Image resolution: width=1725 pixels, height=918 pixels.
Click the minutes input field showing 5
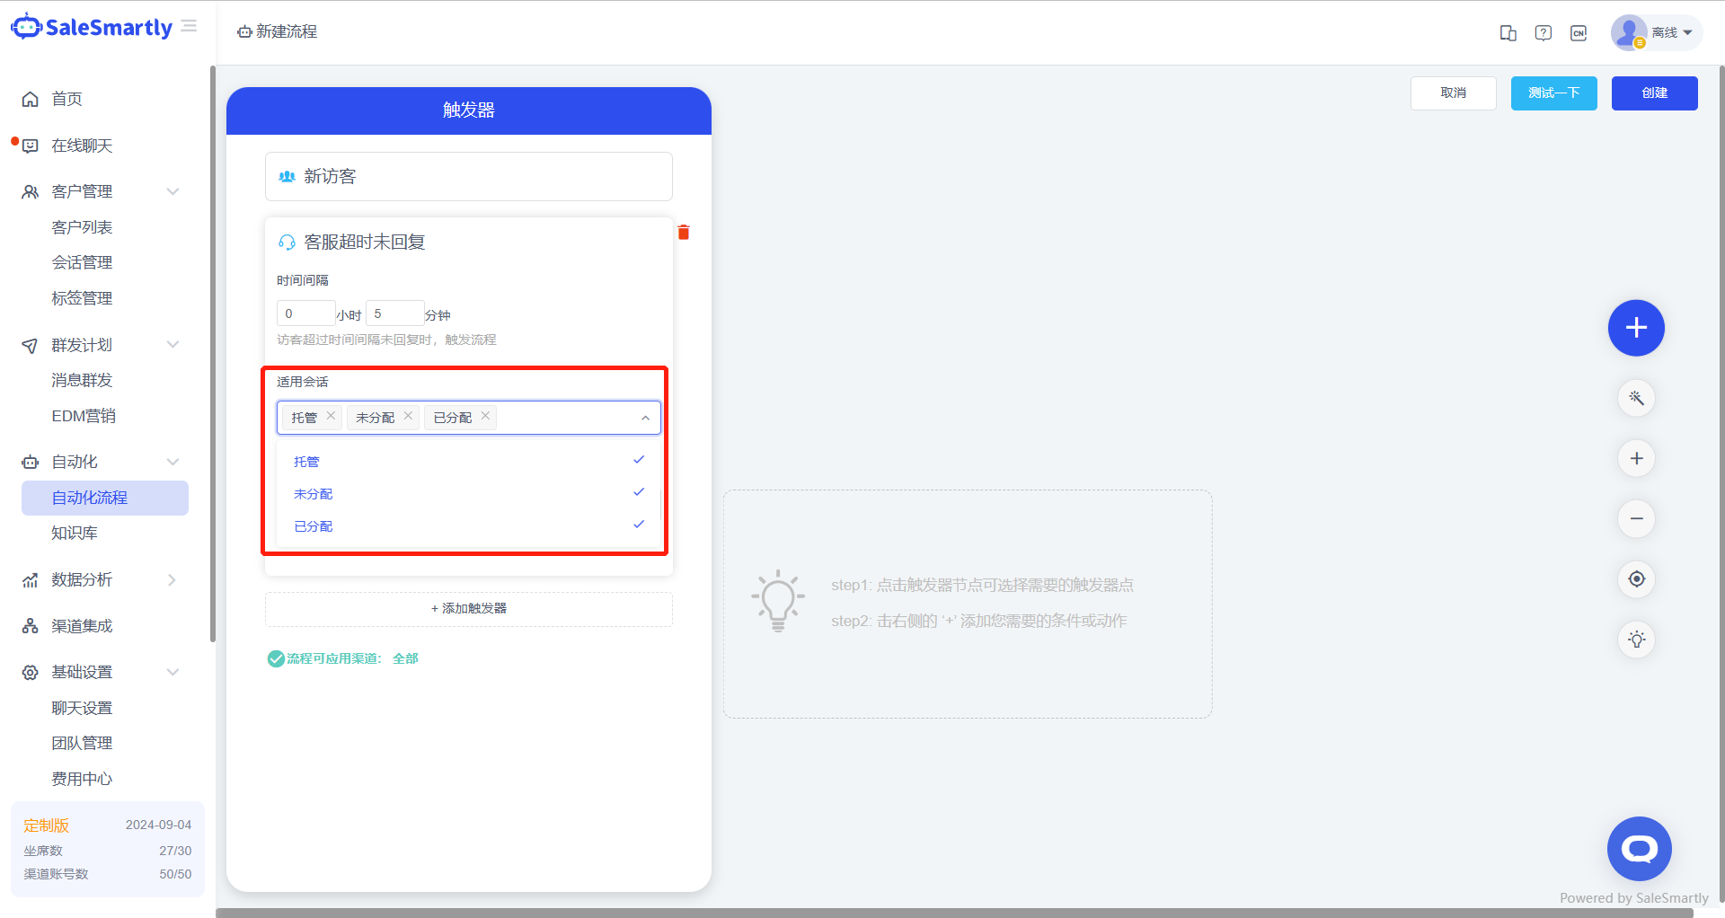tap(394, 313)
